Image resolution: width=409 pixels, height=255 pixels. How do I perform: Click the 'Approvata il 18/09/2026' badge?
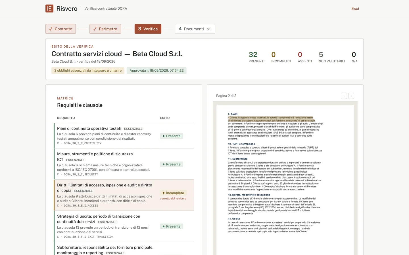click(156, 71)
